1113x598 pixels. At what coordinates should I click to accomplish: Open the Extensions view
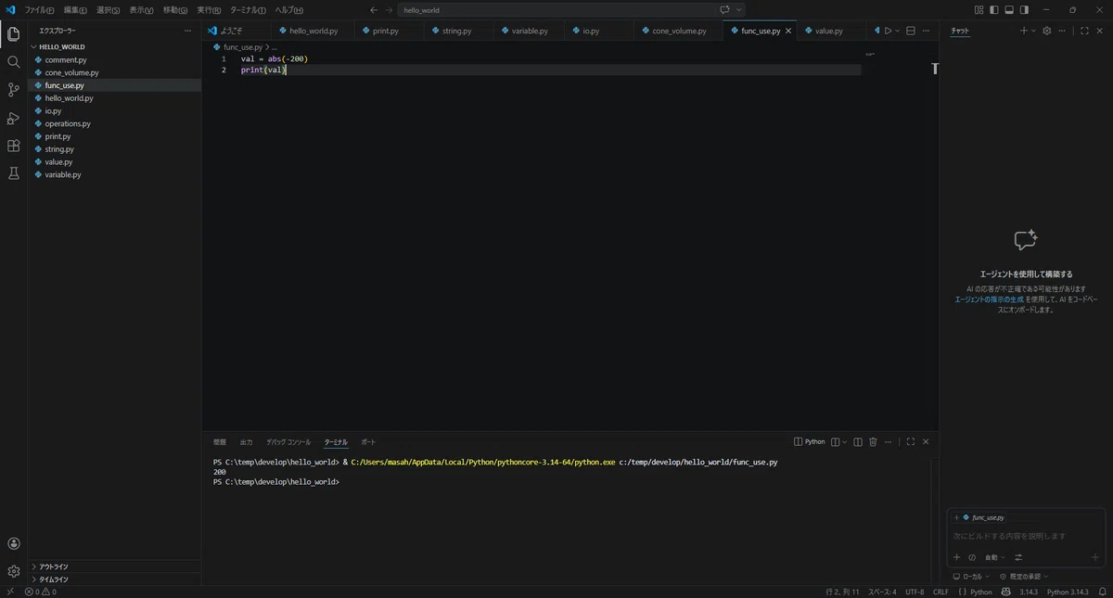point(13,146)
